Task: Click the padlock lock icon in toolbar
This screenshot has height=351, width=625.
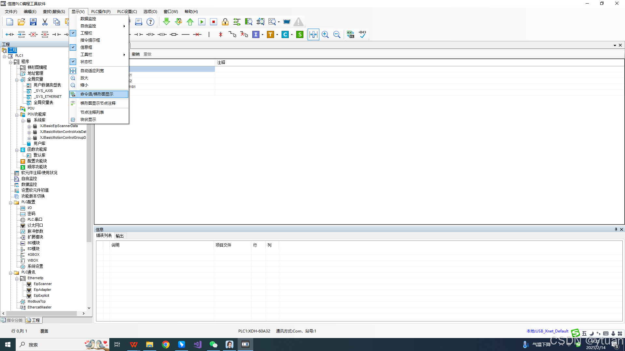Action: (x=225, y=22)
